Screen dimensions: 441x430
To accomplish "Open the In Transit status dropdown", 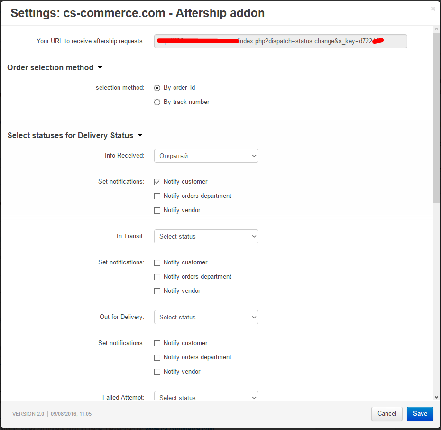I will (x=206, y=236).
